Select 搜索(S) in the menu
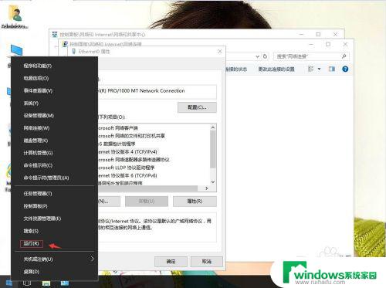 (x=31, y=231)
